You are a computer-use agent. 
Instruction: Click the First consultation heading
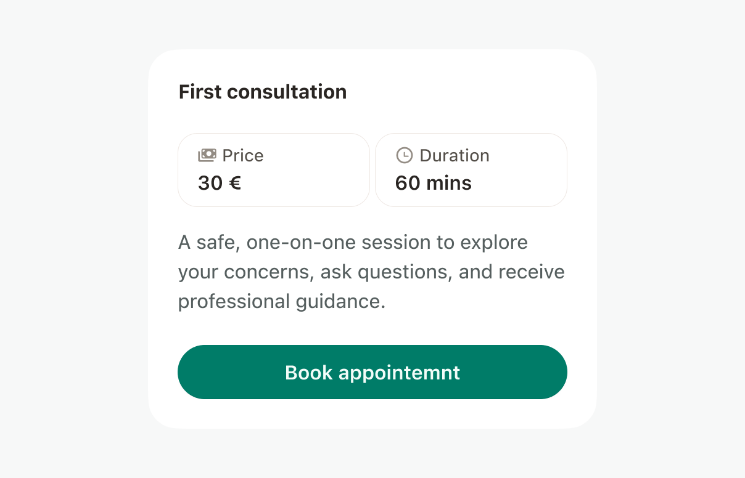coord(263,92)
